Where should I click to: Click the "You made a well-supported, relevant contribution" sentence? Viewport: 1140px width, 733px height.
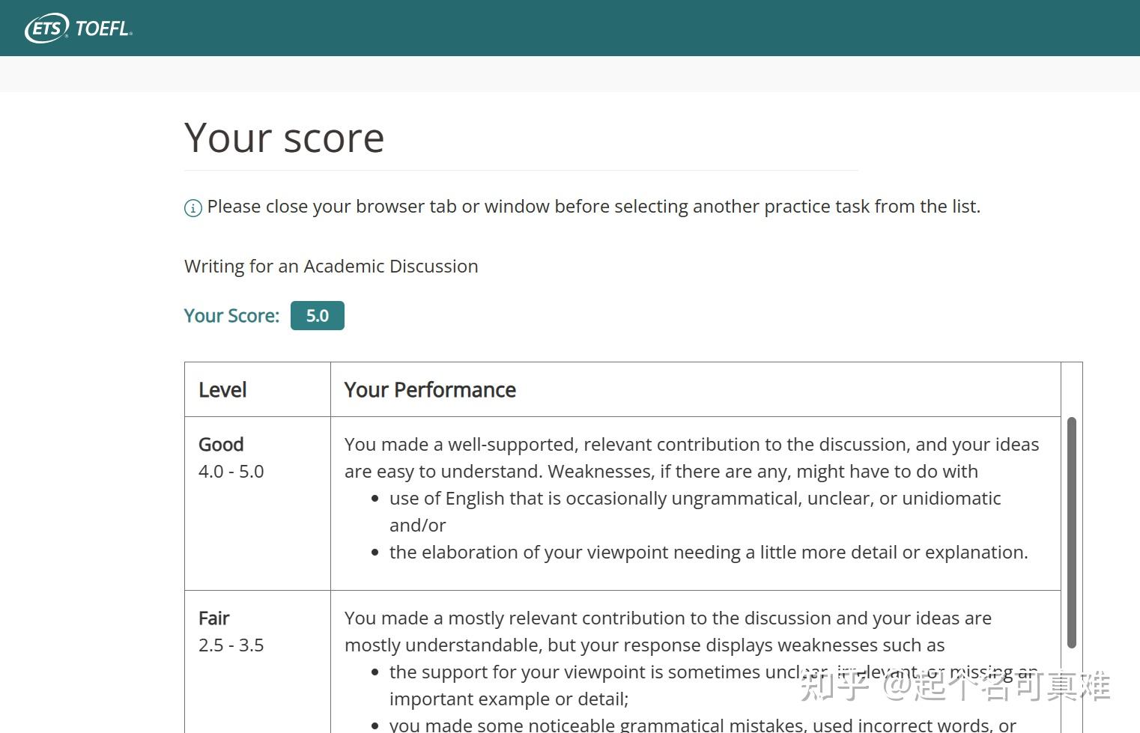(691, 458)
